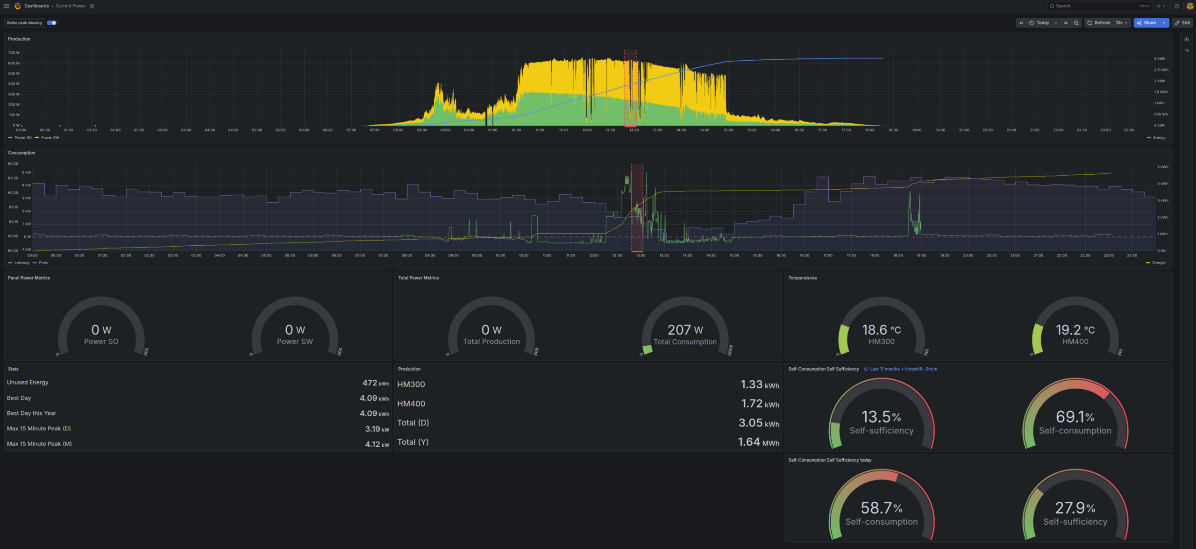Open the outline icon in right sidebar

coord(1187,50)
